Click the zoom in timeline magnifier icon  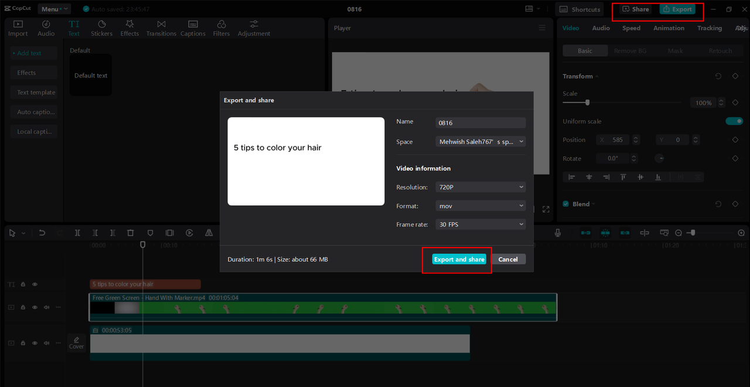point(741,233)
